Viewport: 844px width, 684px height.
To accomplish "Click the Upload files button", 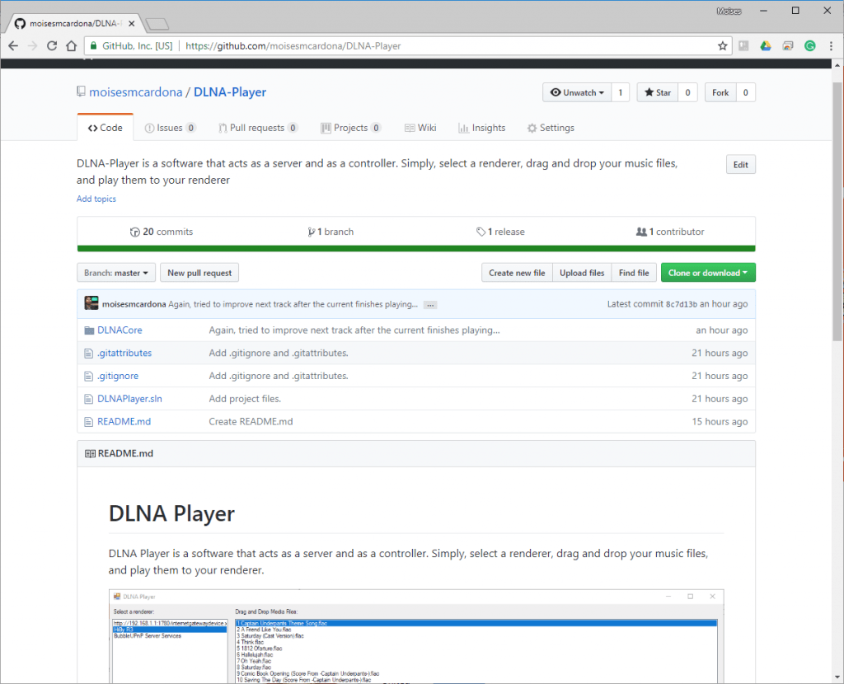I will (x=582, y=273).
